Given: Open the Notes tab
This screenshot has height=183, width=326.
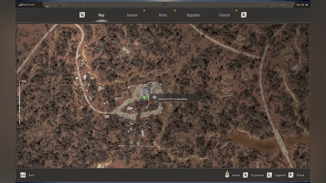Looking at the screenshot, I should pyautogui.click(x=163, y=15).
